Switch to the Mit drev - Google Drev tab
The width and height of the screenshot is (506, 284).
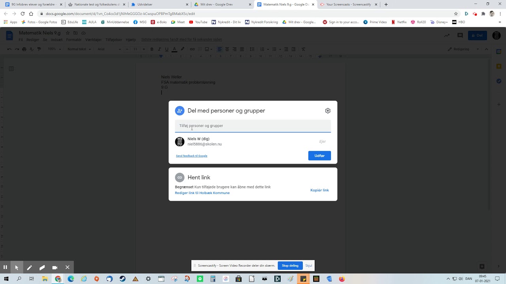pyautogui.click(x=222, y=4)
